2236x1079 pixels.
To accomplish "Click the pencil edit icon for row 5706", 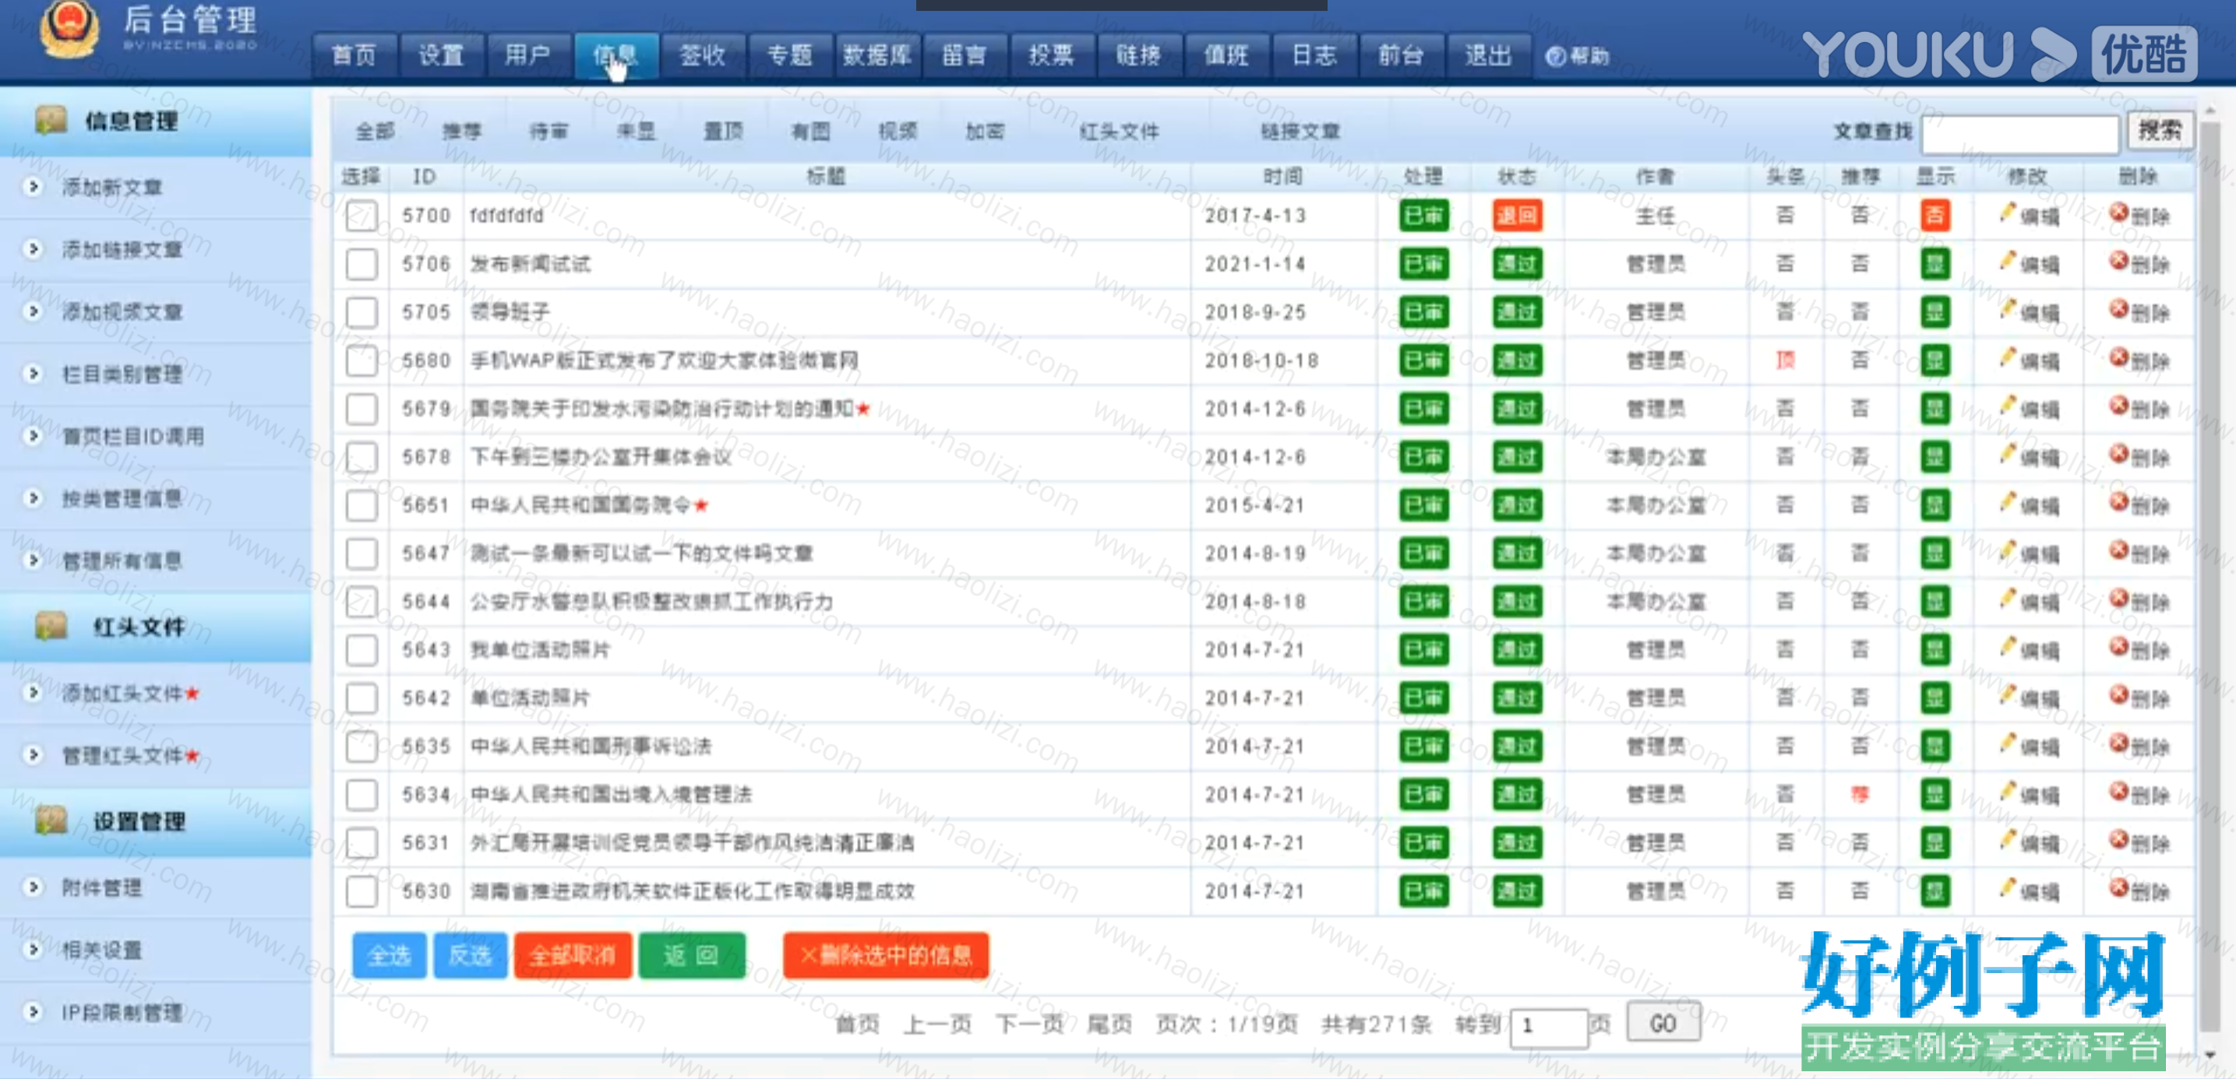I will 2008,261.
